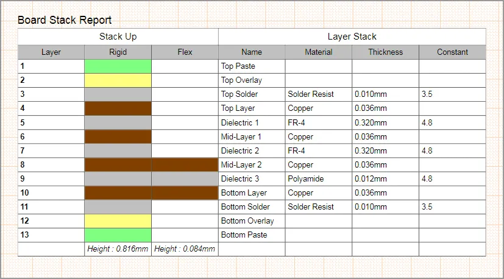Select layer number "1" cell

[x=51, y=66]
